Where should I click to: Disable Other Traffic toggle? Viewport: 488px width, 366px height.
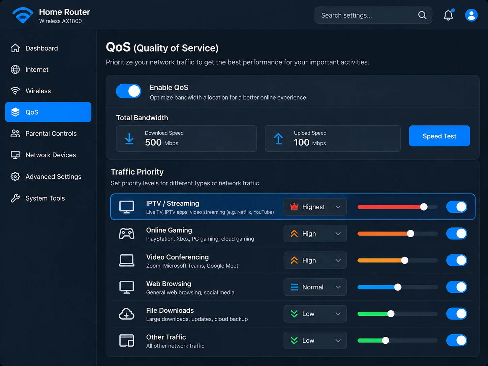tap(457, 340)
